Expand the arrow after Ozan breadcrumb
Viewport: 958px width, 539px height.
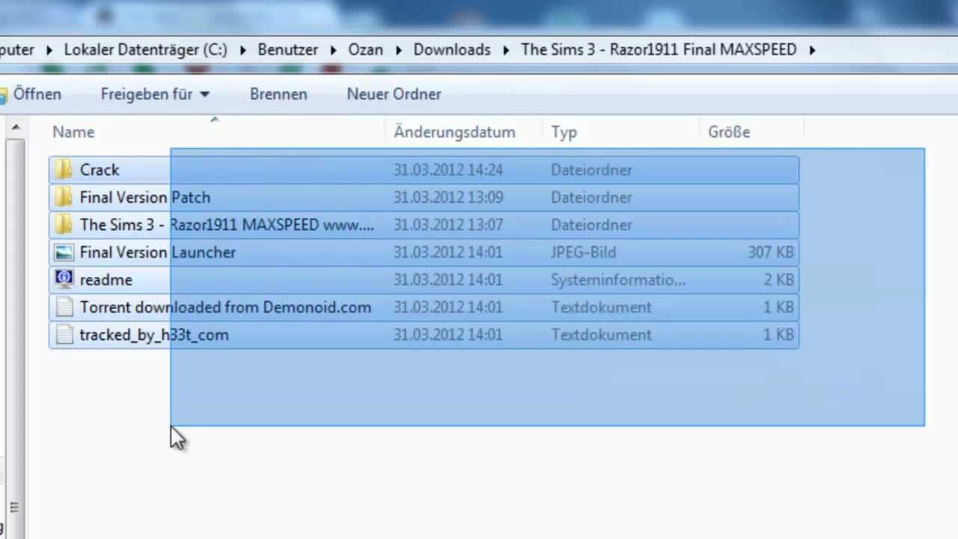[x=398, y=50]
